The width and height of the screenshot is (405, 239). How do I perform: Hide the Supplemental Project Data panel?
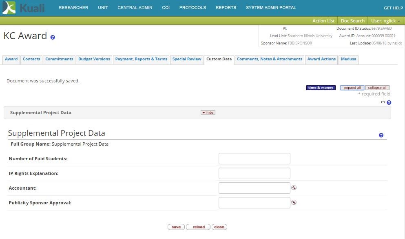(x=208, y=113)
